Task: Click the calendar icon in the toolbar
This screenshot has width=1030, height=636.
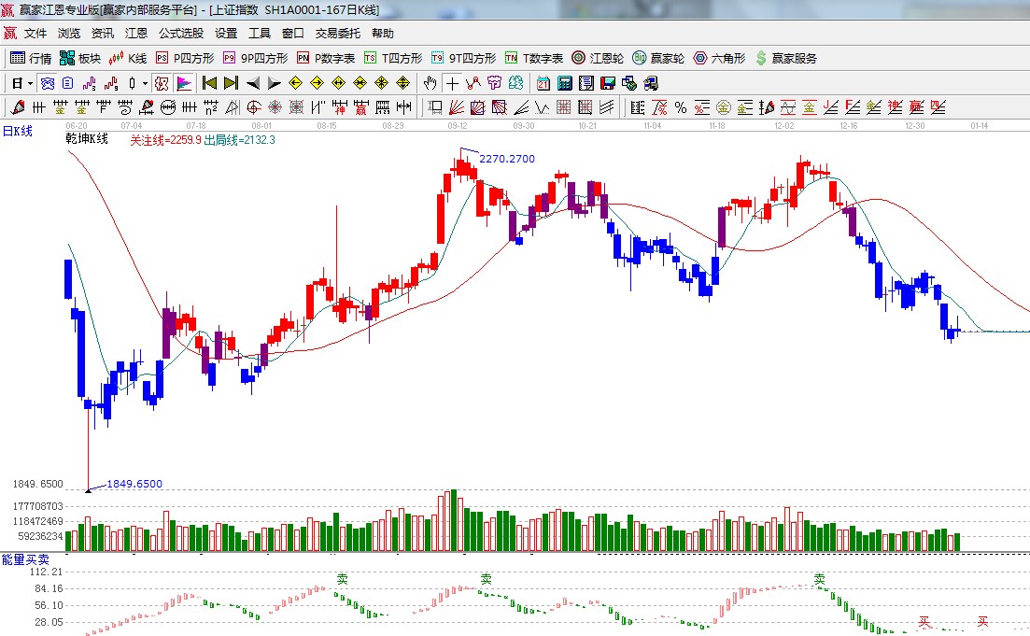Action: 543,83
